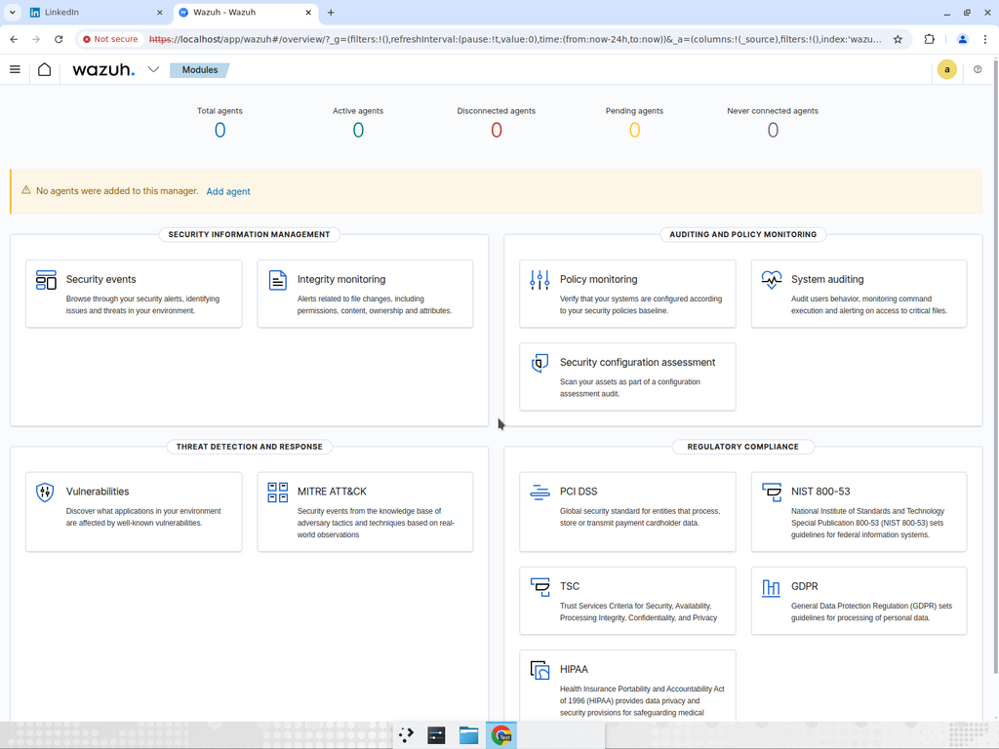Open the user avatar menu
999x749 pixels.
[946, 69]
